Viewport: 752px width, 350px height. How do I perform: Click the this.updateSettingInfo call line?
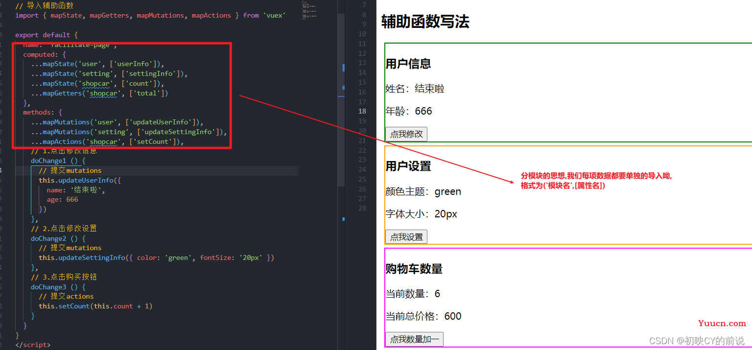click(x=156, y=258)
